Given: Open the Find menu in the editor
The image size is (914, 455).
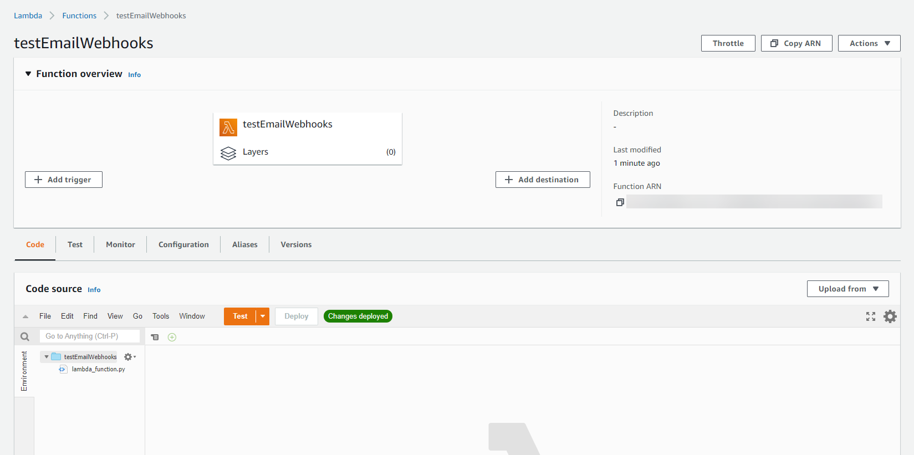Looking at the screenshot, I should point(90,316).
